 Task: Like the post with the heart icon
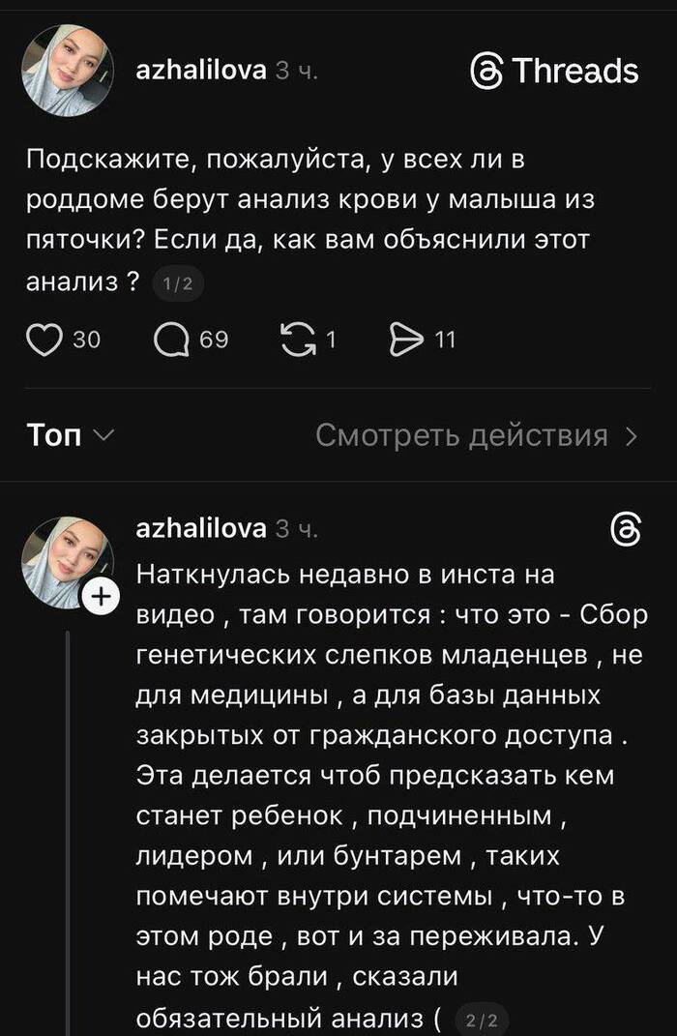[x=44, y=339]
